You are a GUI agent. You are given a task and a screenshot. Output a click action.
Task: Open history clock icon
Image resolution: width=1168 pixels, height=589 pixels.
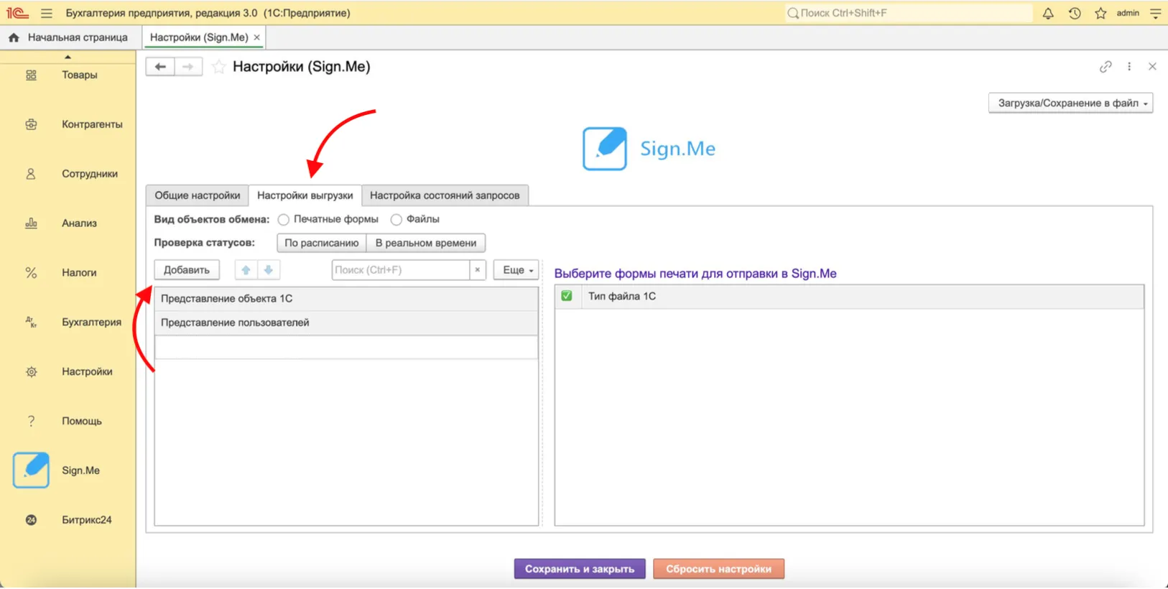pos(1075,13)
